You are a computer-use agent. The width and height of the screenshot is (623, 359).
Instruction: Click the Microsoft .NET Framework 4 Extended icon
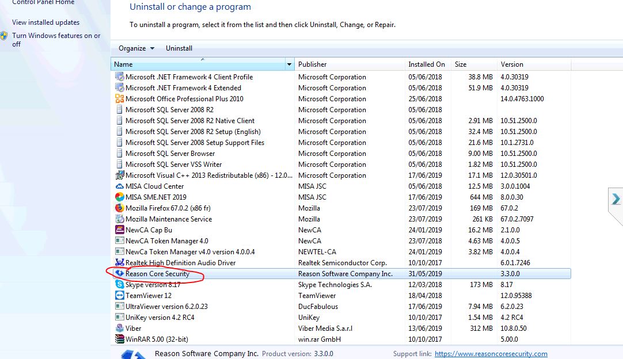click(119, 87)
